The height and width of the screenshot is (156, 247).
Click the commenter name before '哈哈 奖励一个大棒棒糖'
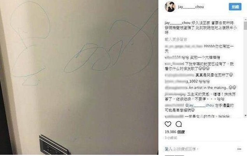coord(173,57)
